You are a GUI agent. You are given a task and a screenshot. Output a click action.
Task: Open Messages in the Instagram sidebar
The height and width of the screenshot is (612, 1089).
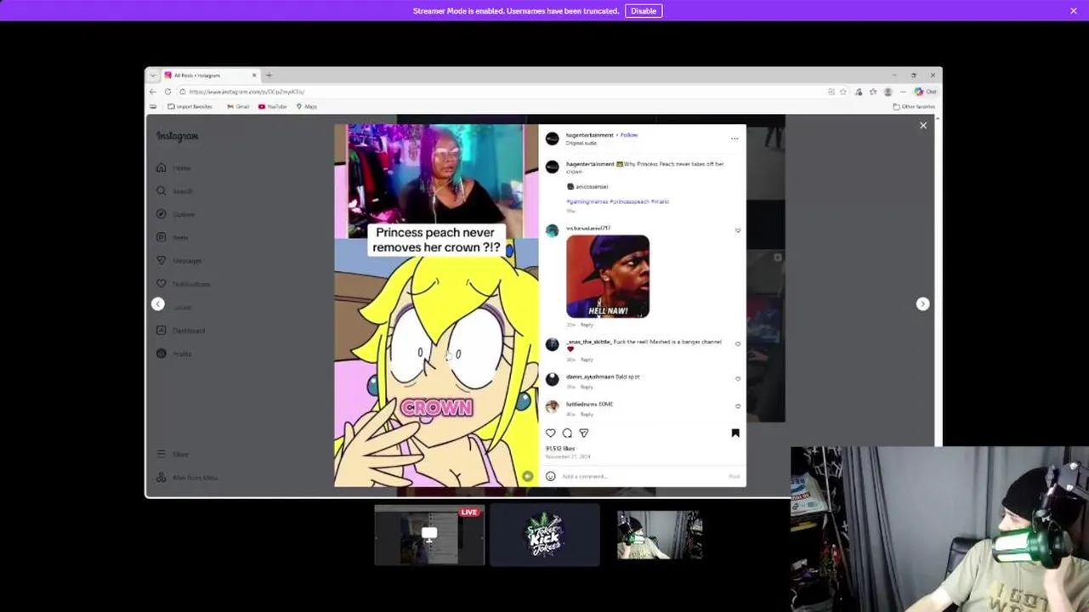pos(180,261)
